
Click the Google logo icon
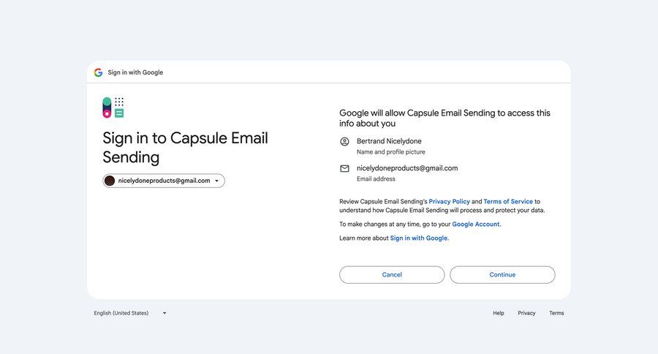tap(98, 72)
